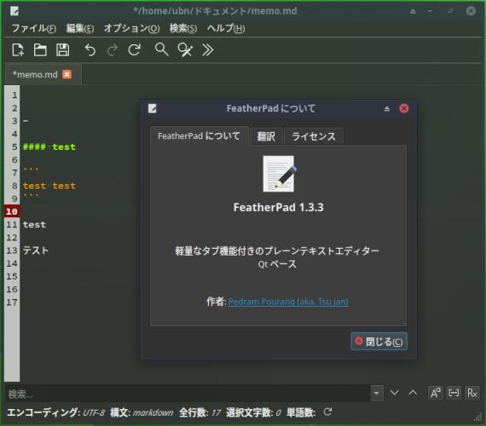
Task: Toggle whole word search option
Action: (454, 393)
